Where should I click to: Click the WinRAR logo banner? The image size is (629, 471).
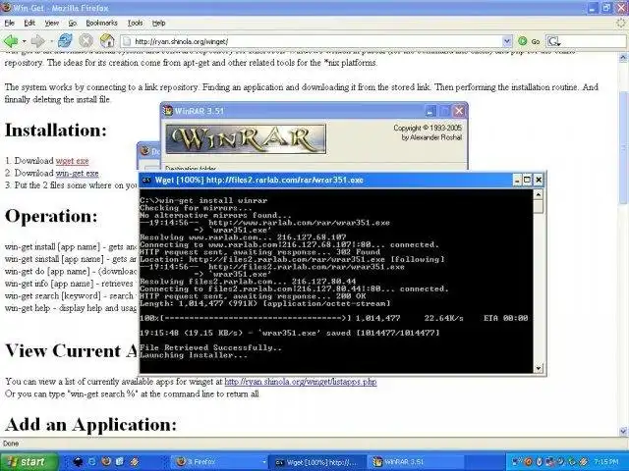click(x=246, y=139)
